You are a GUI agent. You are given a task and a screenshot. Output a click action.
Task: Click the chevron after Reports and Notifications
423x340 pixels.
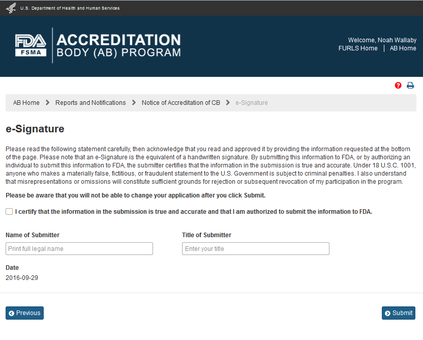point(134,103)
